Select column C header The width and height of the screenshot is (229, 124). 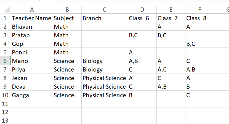105,10
